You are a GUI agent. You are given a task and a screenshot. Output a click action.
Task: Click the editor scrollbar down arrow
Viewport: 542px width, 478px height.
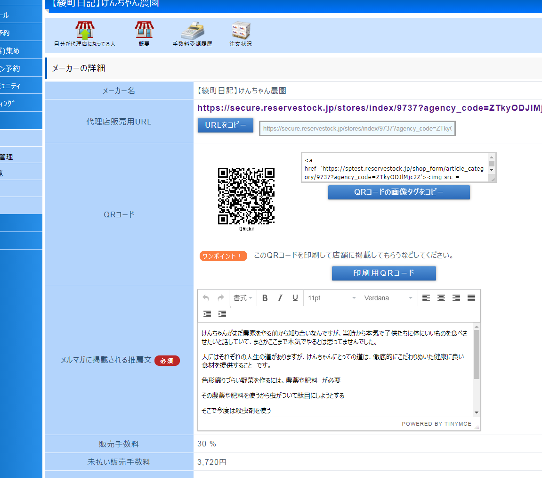pyautogui.click(x=477, y=412)
